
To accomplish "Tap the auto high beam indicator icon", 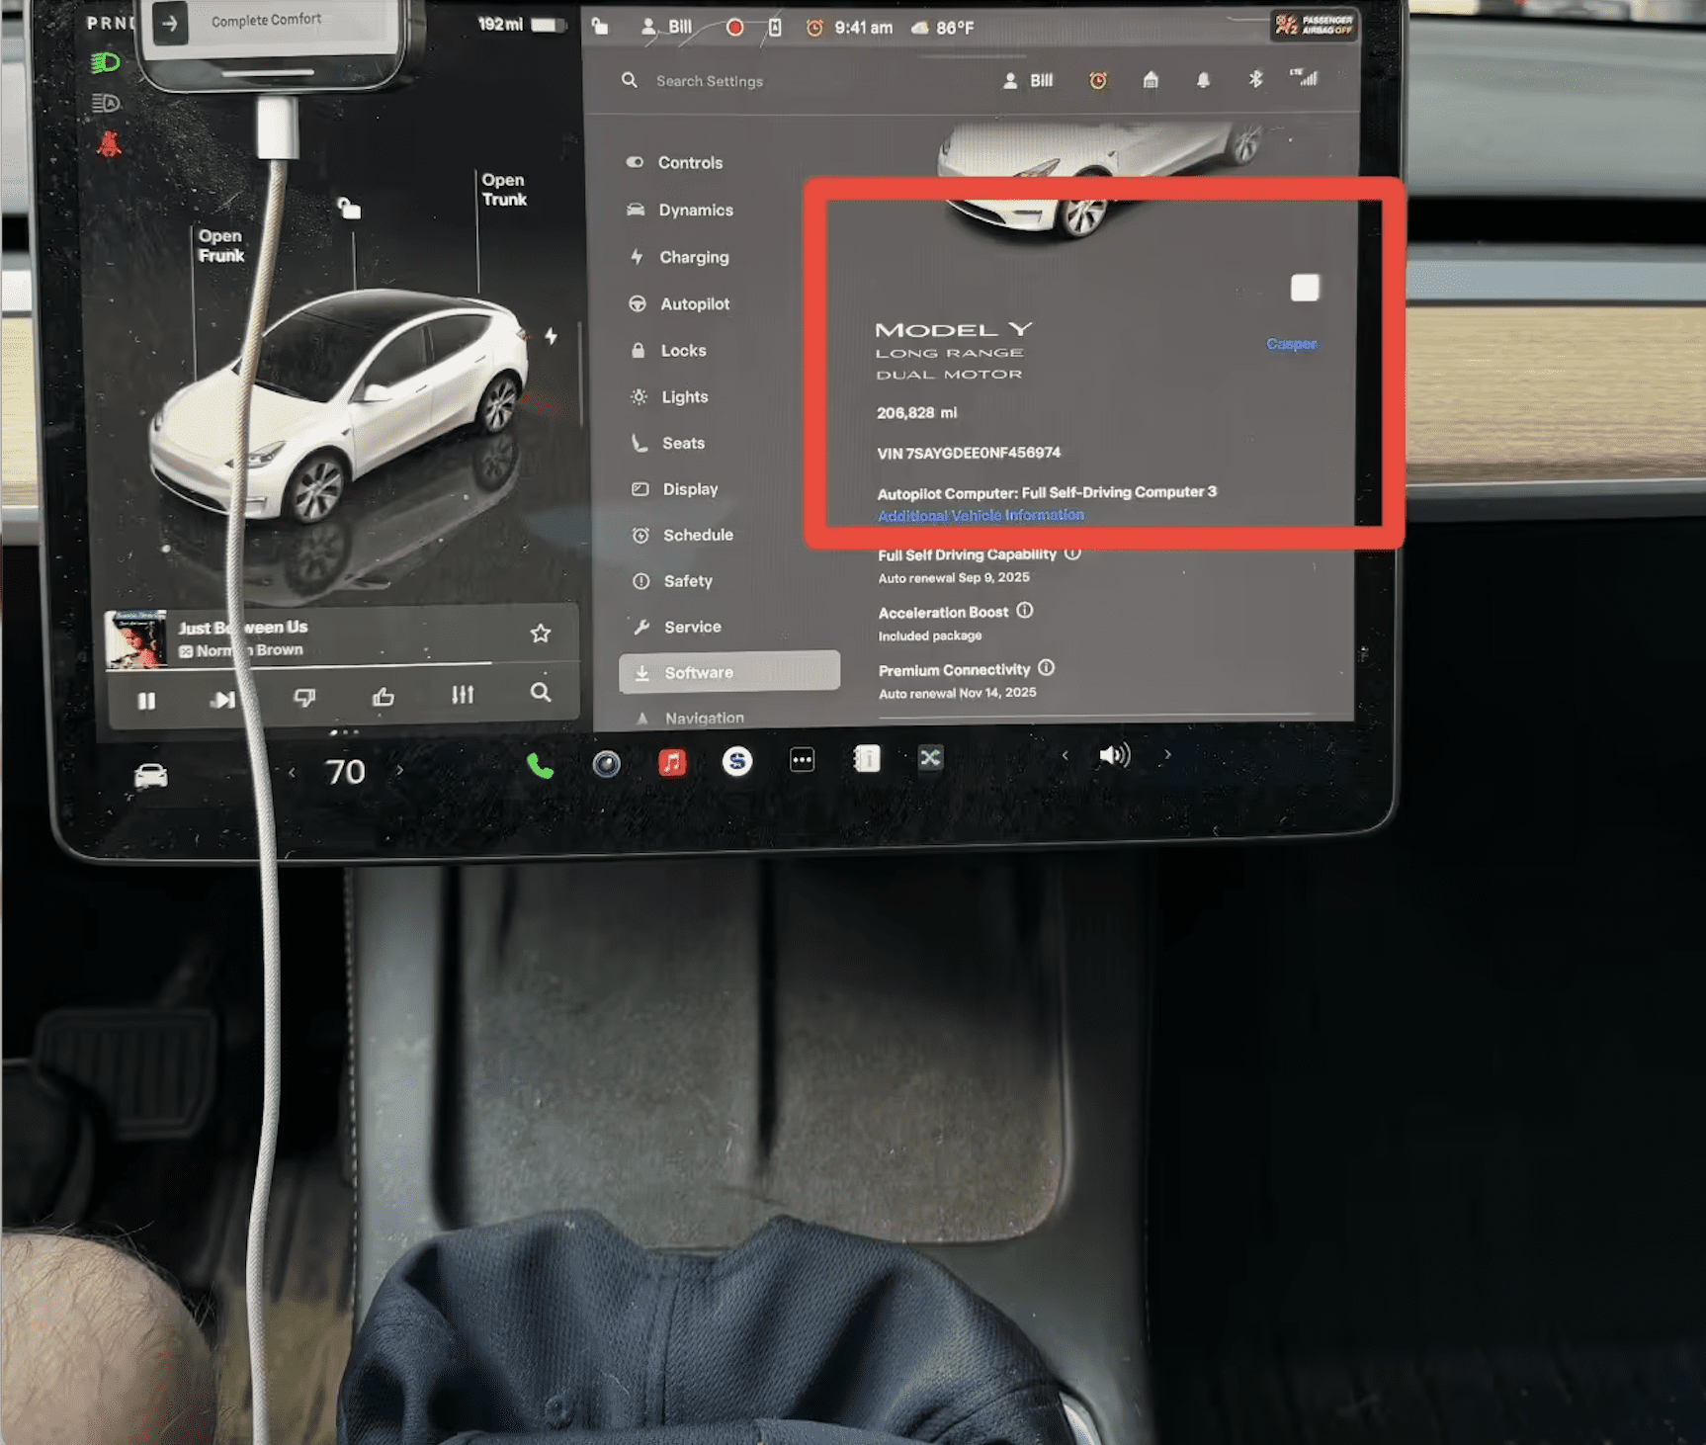I will pos(105,103).
